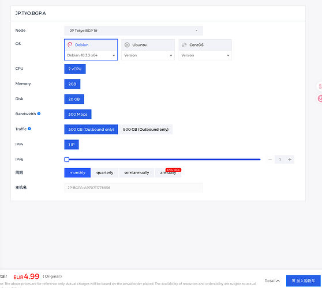Viewport: 322px width, 288px height.
Task: Click the Memory field label
Action: coord(23,84)
